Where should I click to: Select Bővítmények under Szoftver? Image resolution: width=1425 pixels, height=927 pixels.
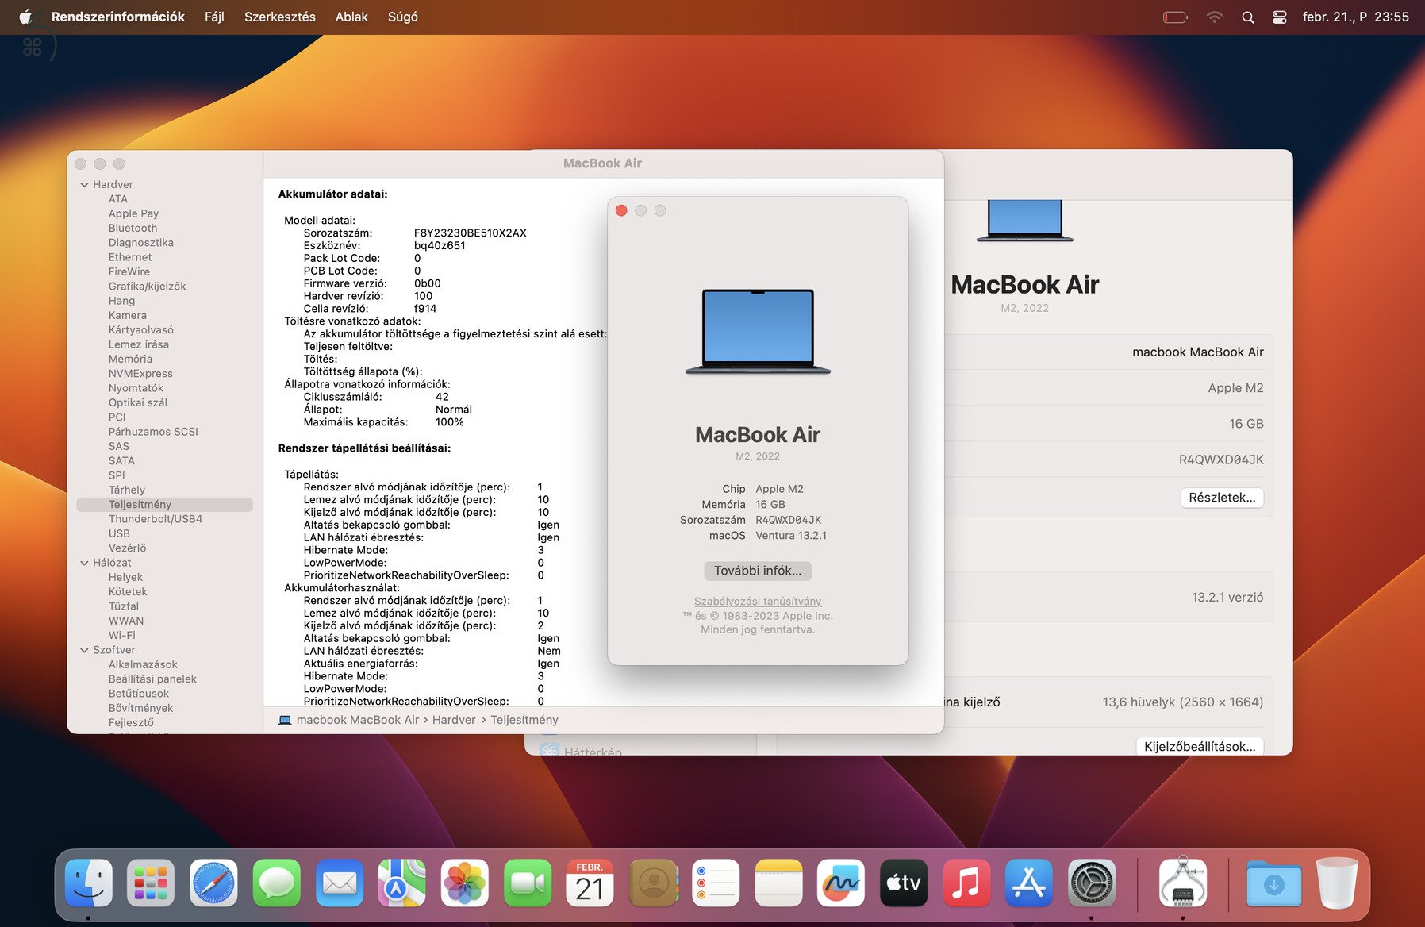pyautogui.click(x=140, y=708)
